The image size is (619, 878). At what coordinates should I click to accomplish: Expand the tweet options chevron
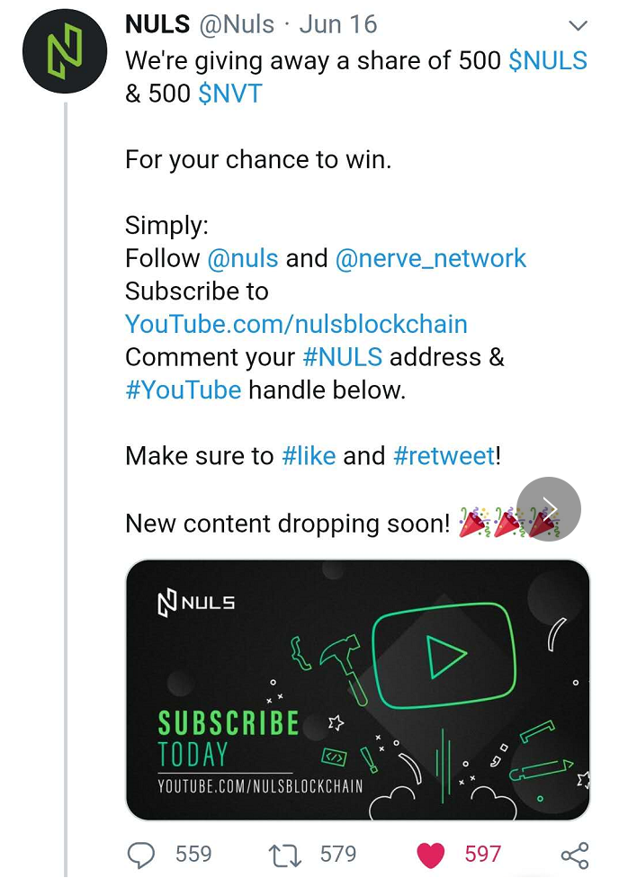pyautogui.click(x=578, y=25)
